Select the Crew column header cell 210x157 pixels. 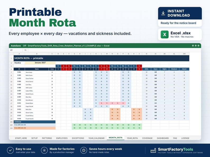(52, 69)
